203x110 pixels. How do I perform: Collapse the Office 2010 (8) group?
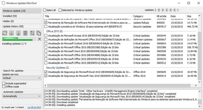click(54, 31)
